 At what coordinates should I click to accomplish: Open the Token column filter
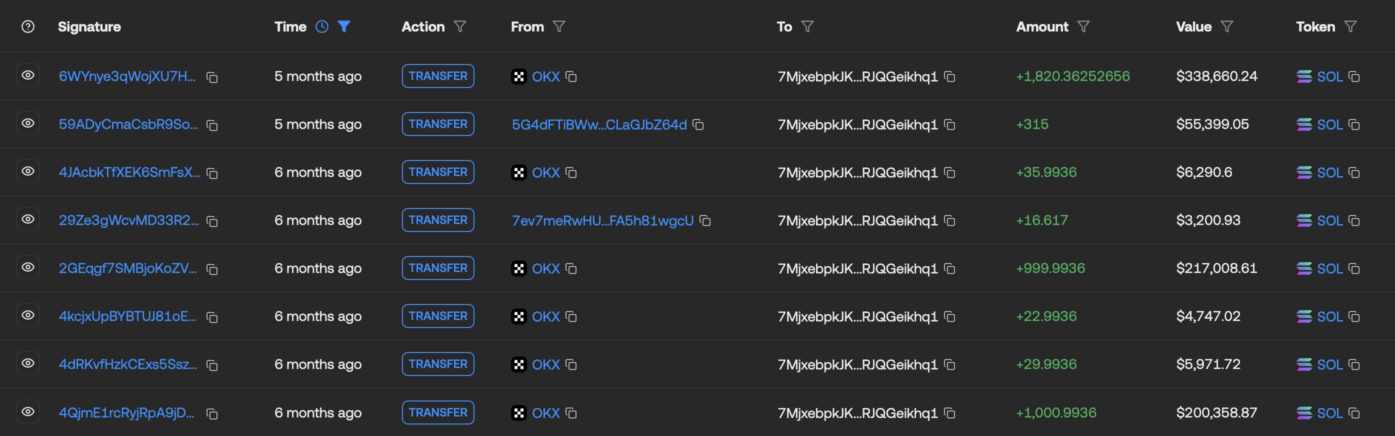1350,26
